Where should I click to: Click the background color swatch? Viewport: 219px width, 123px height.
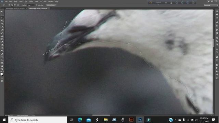click(3, 75)
